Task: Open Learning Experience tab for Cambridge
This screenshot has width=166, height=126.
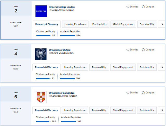Action: (75, 110)
